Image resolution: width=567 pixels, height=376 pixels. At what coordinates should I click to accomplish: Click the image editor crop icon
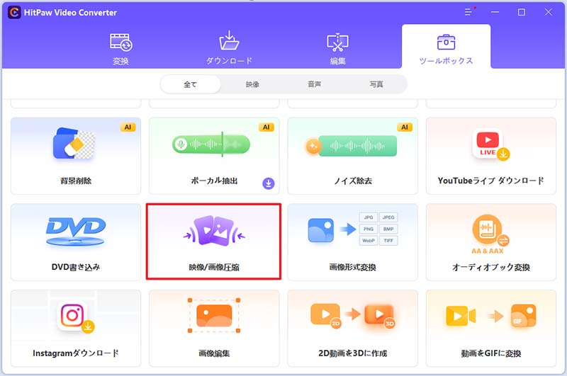pos(214,316)
